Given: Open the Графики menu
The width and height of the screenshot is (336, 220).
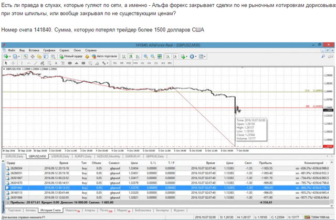Looking at the screenshot, I should pyautogui.click(x=49, y=50).
